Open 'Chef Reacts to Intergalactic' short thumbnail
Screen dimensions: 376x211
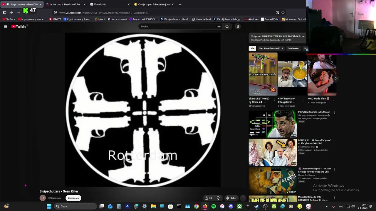[x=292, y=74]
